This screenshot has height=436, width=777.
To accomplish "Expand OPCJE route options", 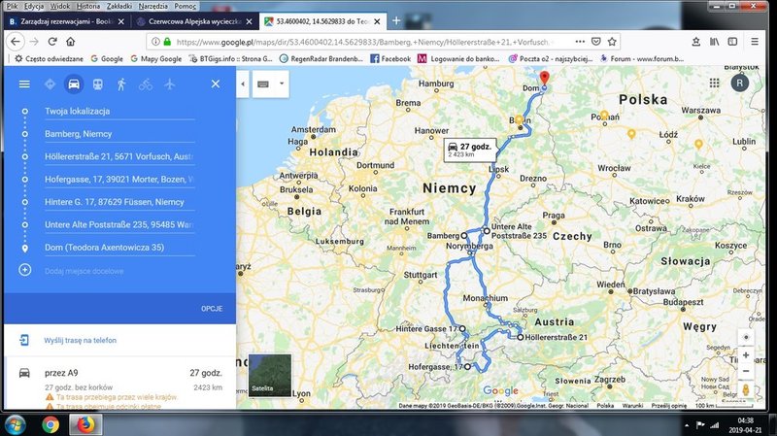I will [x=212, y=309].
